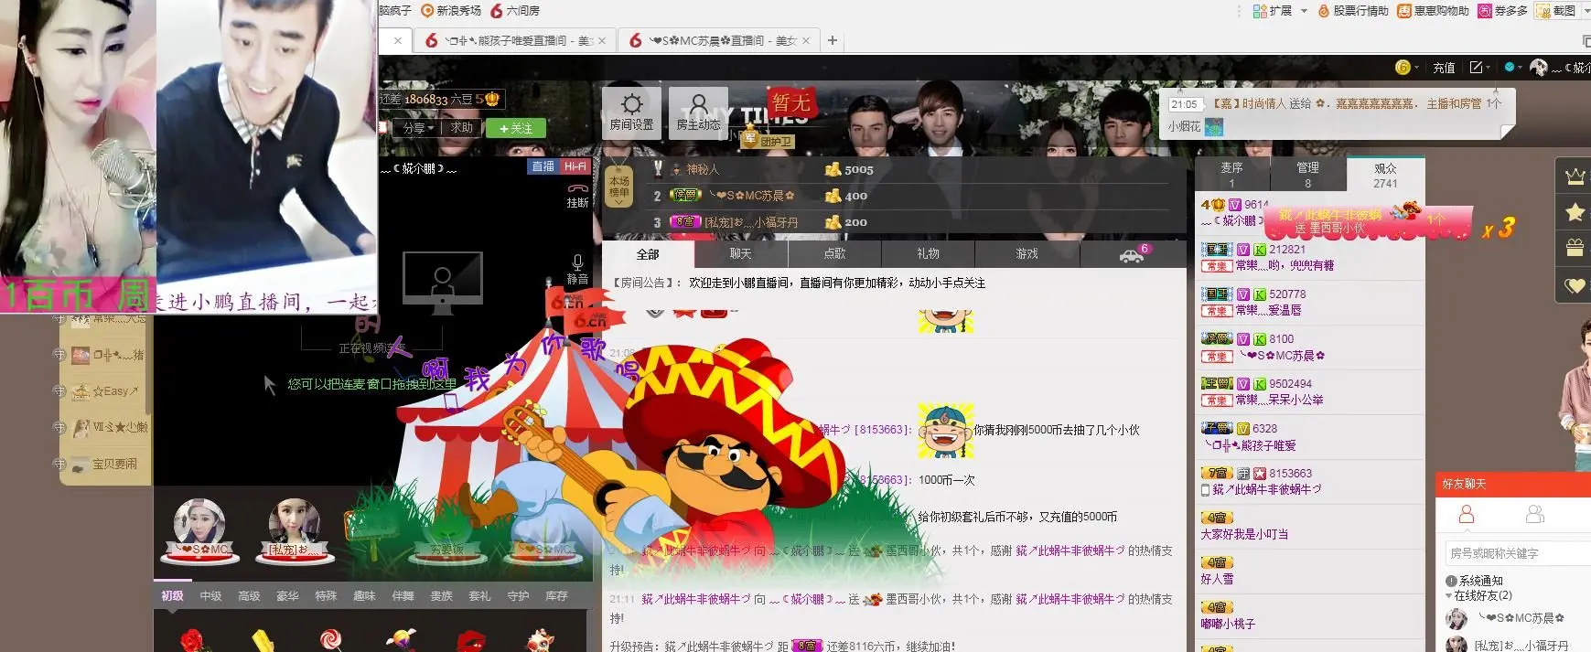The height and width of the screenshot is (652, 1591).
Task: Select the red lips gift
Action: pos(470,640)
